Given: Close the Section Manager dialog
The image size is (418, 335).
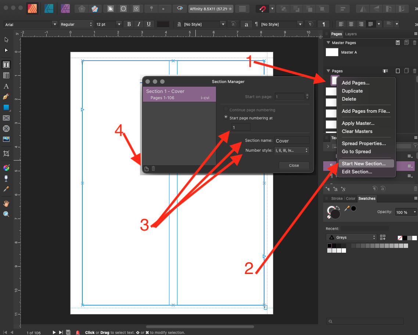Looking at the screenshot, I should (294, 166).
